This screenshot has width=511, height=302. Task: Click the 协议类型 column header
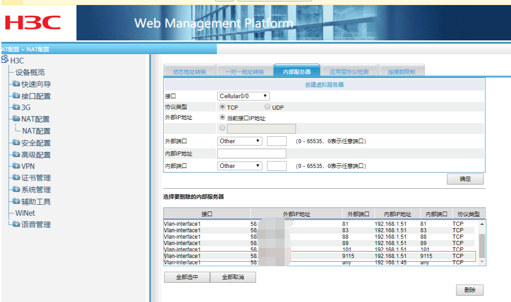469,214
